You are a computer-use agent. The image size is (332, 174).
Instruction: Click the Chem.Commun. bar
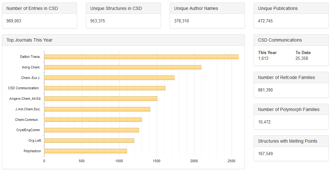pyautogui.click(x=93, y=120)
